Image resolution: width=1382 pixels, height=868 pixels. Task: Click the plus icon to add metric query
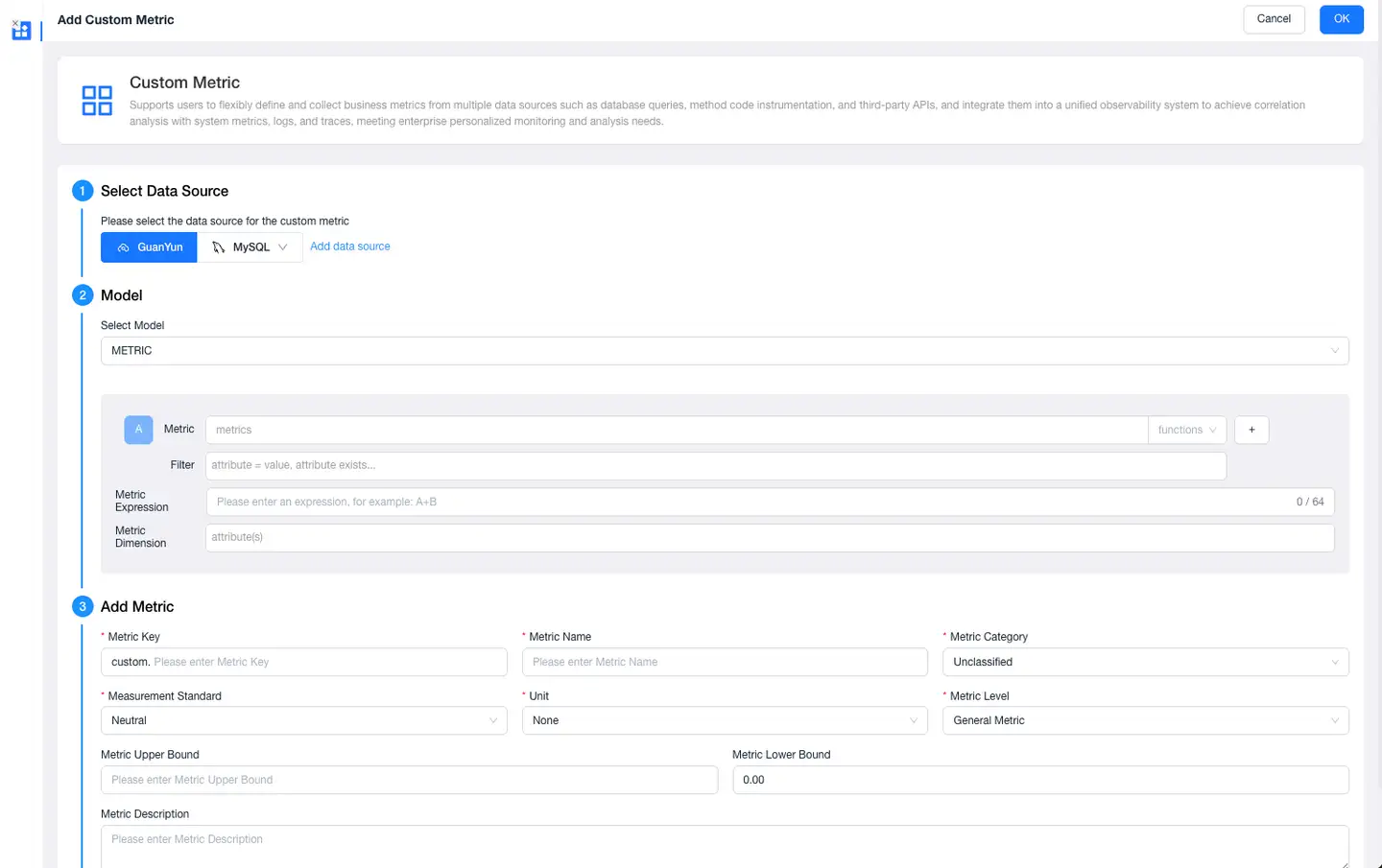[1251, 430]
